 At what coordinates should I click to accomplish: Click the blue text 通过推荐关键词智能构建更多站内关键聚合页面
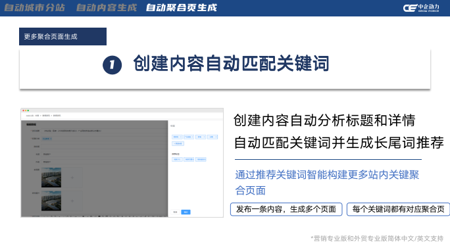click(327, 182)
